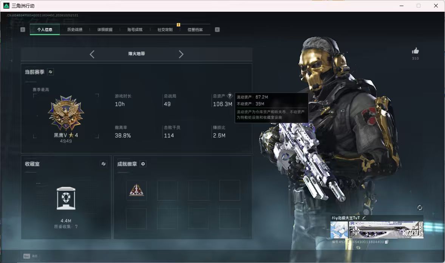Viewport: 445px width, 263px height.
Task: Click the 赚损比 value 2.6M
Action: (219, 136)
